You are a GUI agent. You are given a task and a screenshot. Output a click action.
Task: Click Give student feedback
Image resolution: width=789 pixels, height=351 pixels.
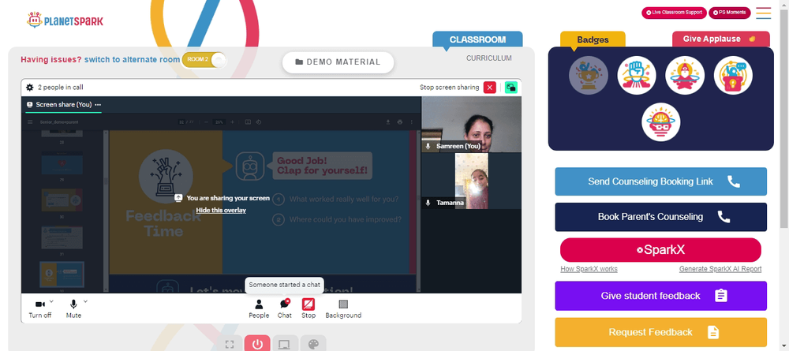[660, 296]
